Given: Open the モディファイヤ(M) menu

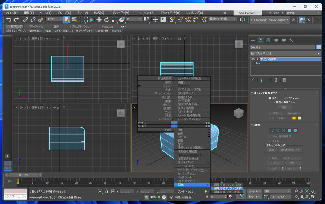Looking at the screenshot, I should (119, 13).
